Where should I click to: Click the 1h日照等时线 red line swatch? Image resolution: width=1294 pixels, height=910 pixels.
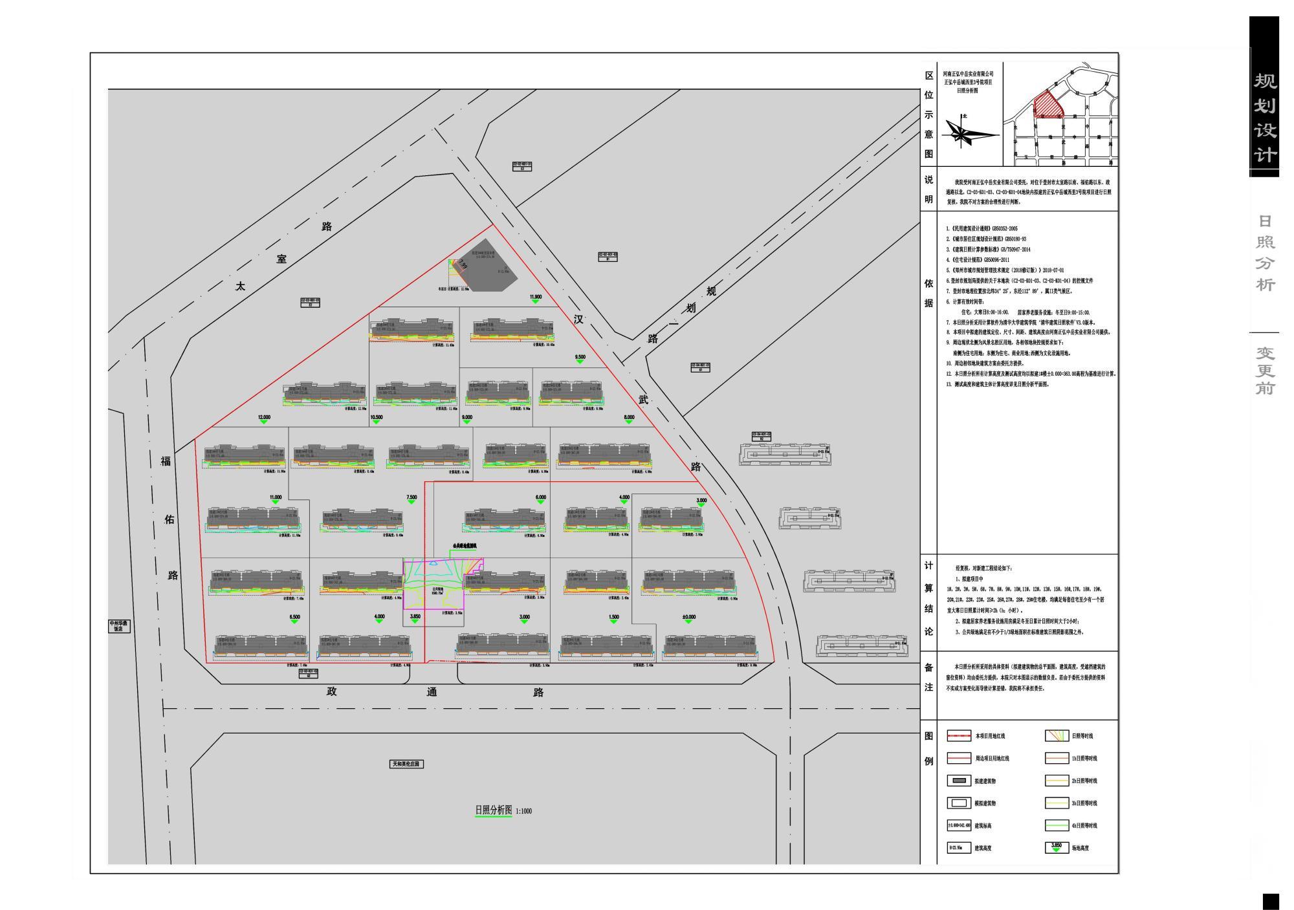point(1056,759)
